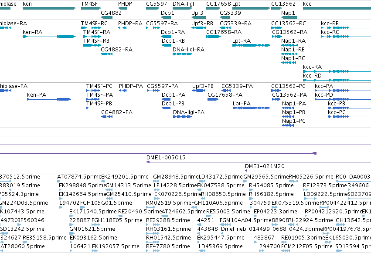Click the Dmel_neb_014499_0688_0424.3prime EST label
This screenshot has height=253, width=371.
(272, 229)
